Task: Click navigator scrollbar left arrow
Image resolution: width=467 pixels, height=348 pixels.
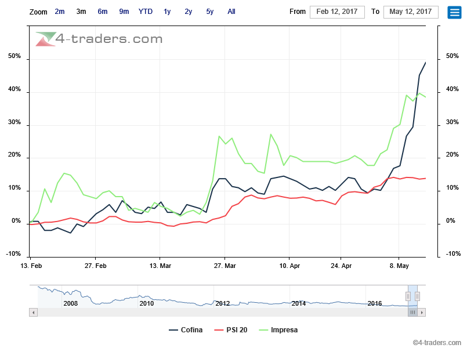Action: [x=34, y=312]
